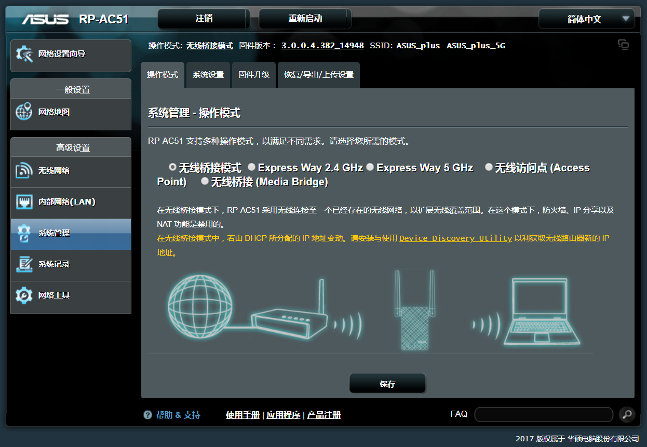Click the overlapping windows icon at top right

[623, 45]
